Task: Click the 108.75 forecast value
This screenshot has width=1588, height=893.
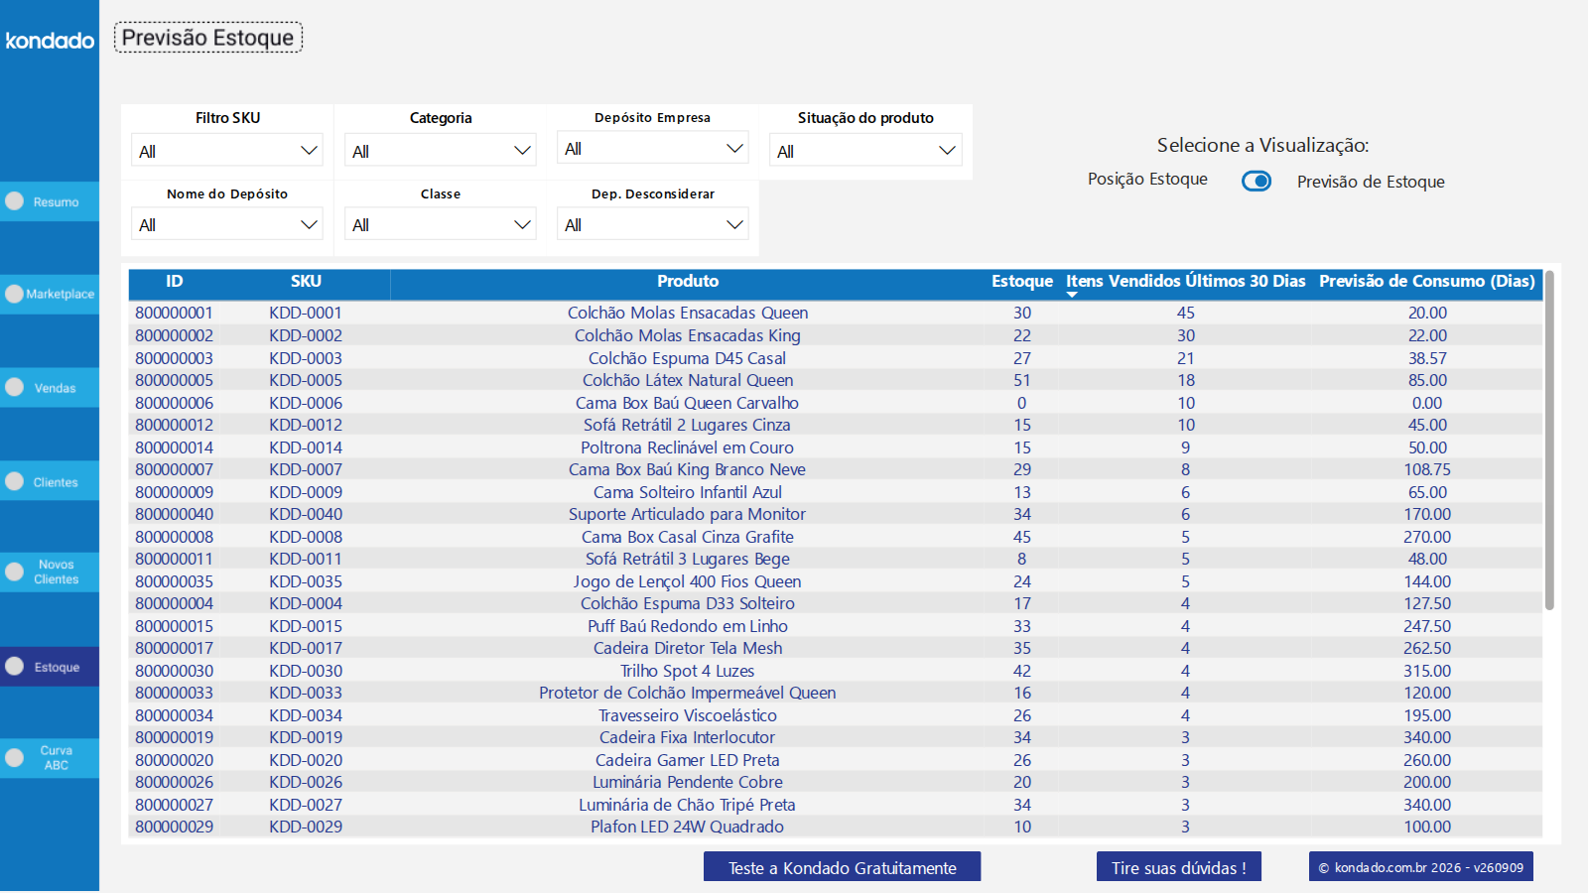Action: click(x=1427, y=469)
